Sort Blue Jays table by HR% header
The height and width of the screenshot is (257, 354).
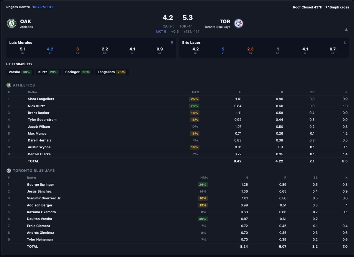(x=204, y=178)
